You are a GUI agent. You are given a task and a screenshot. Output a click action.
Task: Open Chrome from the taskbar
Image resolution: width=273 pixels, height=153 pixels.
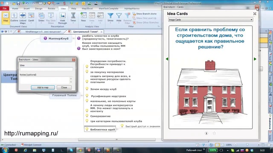(x=80, y=150)
